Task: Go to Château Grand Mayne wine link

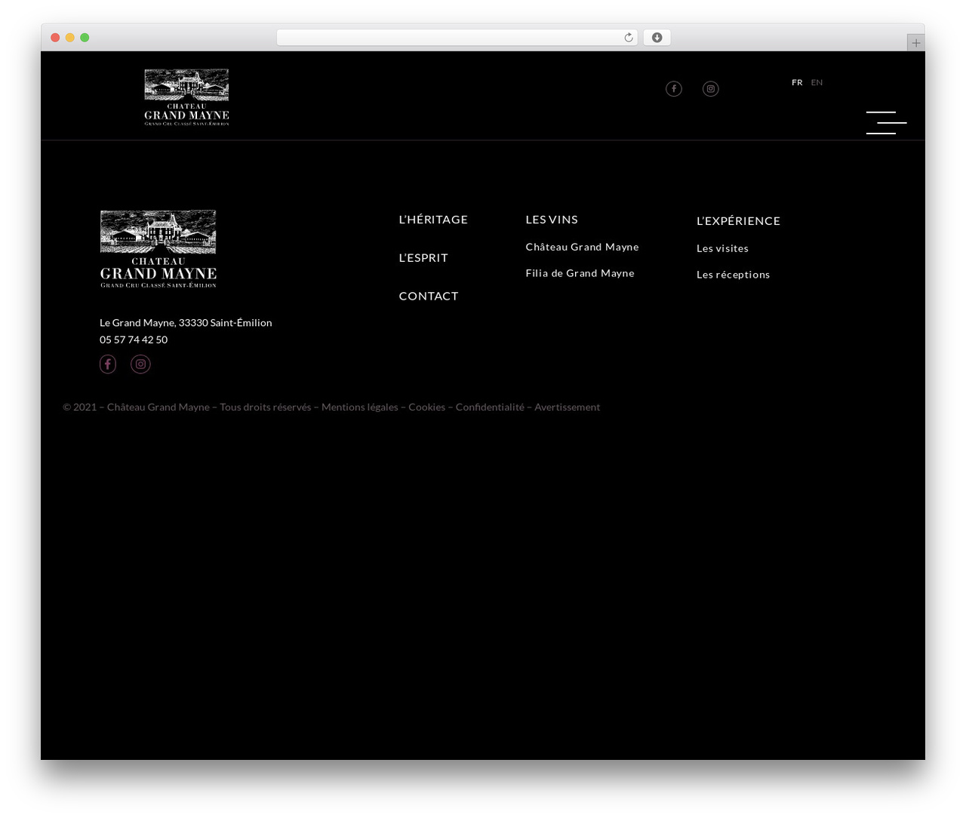Action: click(582, 247)
